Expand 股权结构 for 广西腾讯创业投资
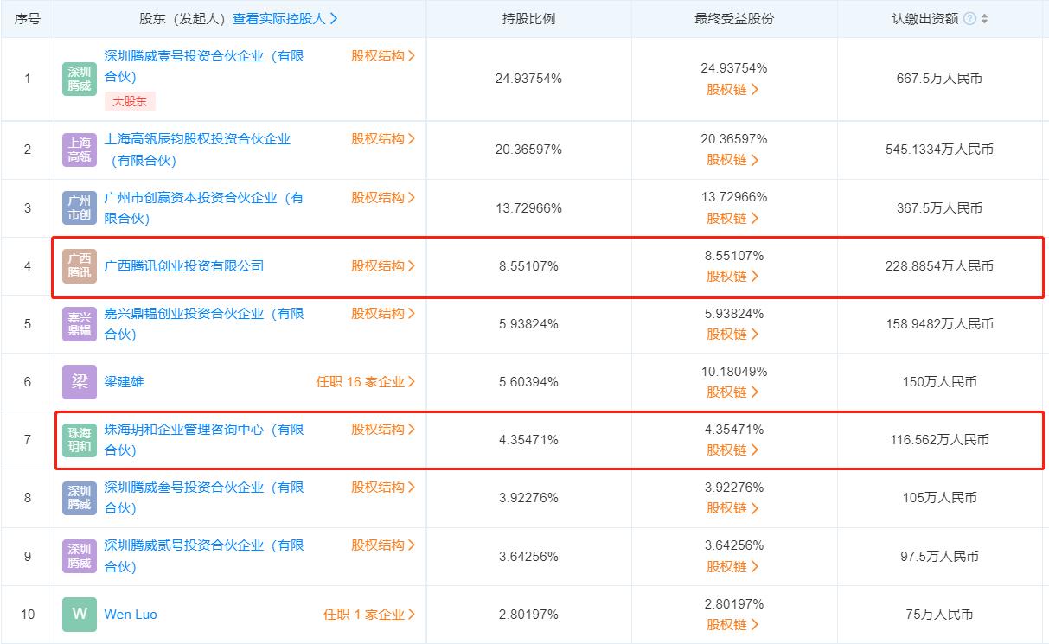Screen dimensions: 1049x644 click(x=383, y=266)
